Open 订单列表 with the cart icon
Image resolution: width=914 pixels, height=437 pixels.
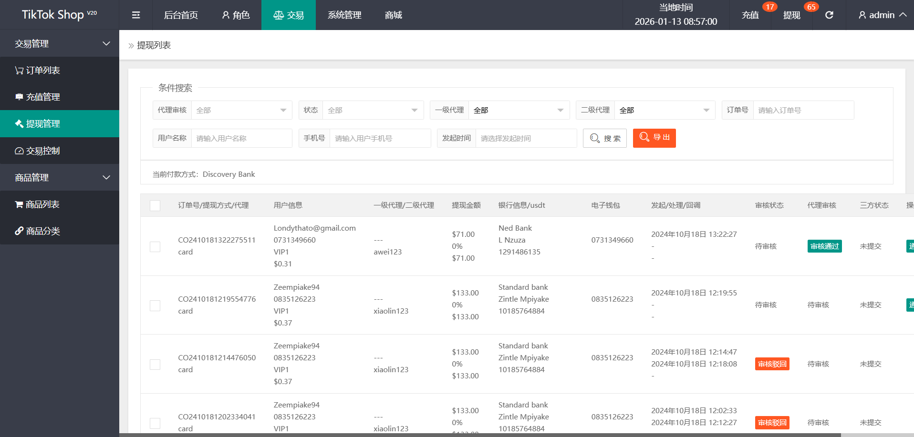[43, 71]
